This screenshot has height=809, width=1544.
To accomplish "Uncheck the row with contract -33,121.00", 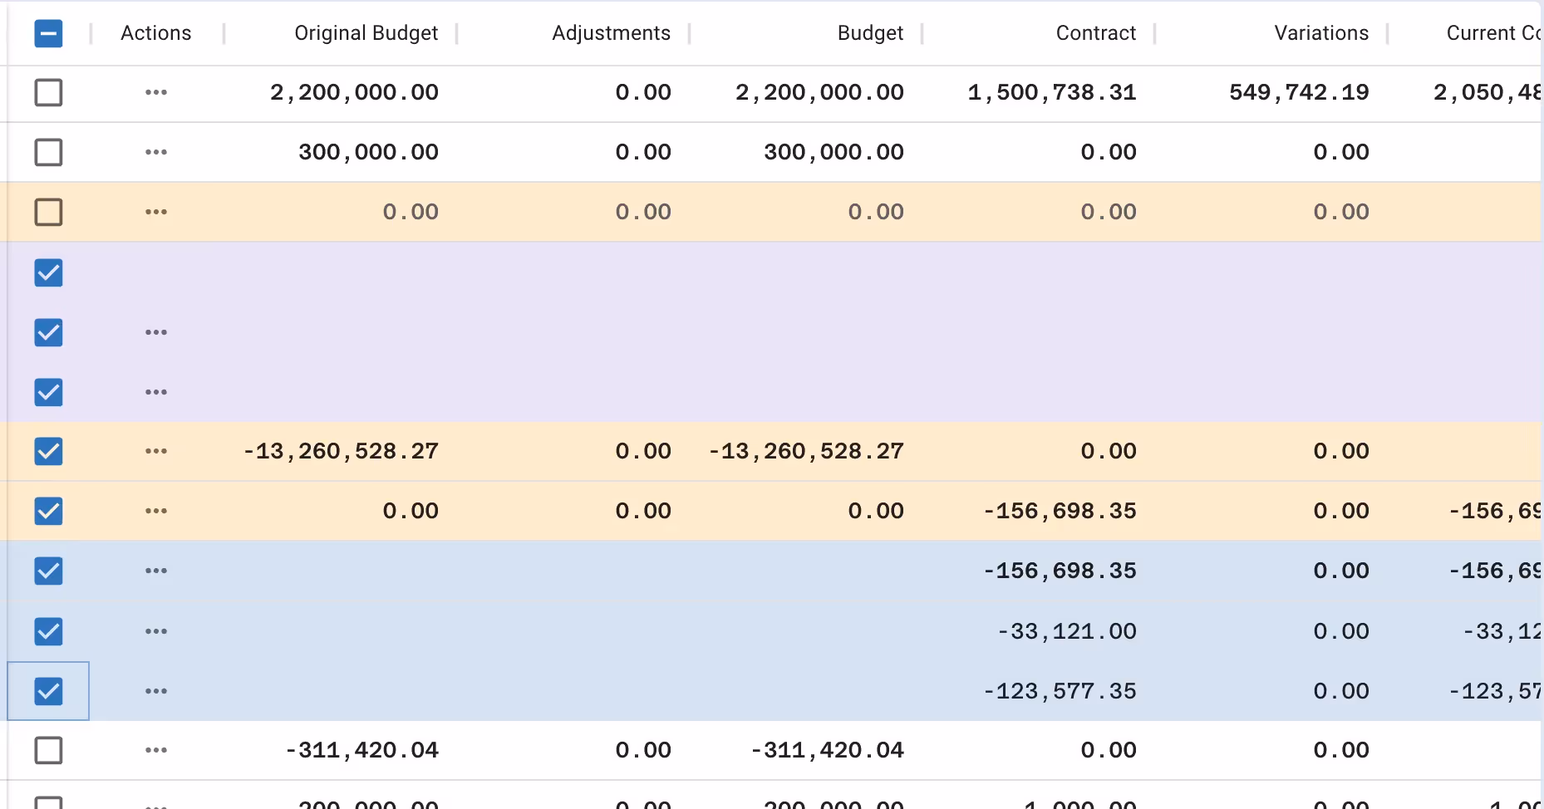I will [x=48, y=631].
